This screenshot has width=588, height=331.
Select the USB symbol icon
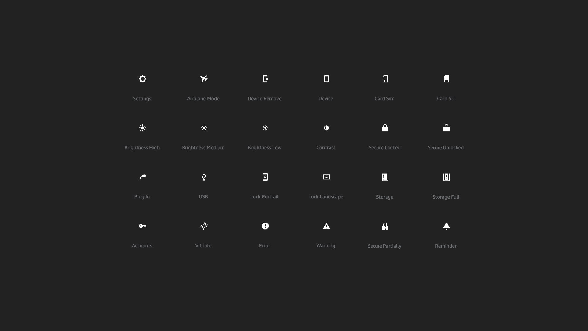point(204,177)
